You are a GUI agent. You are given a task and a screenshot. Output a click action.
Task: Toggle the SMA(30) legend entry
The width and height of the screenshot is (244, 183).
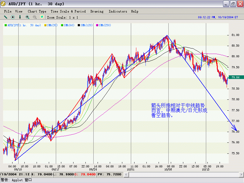pyautogui.click(x=52, y=25)
